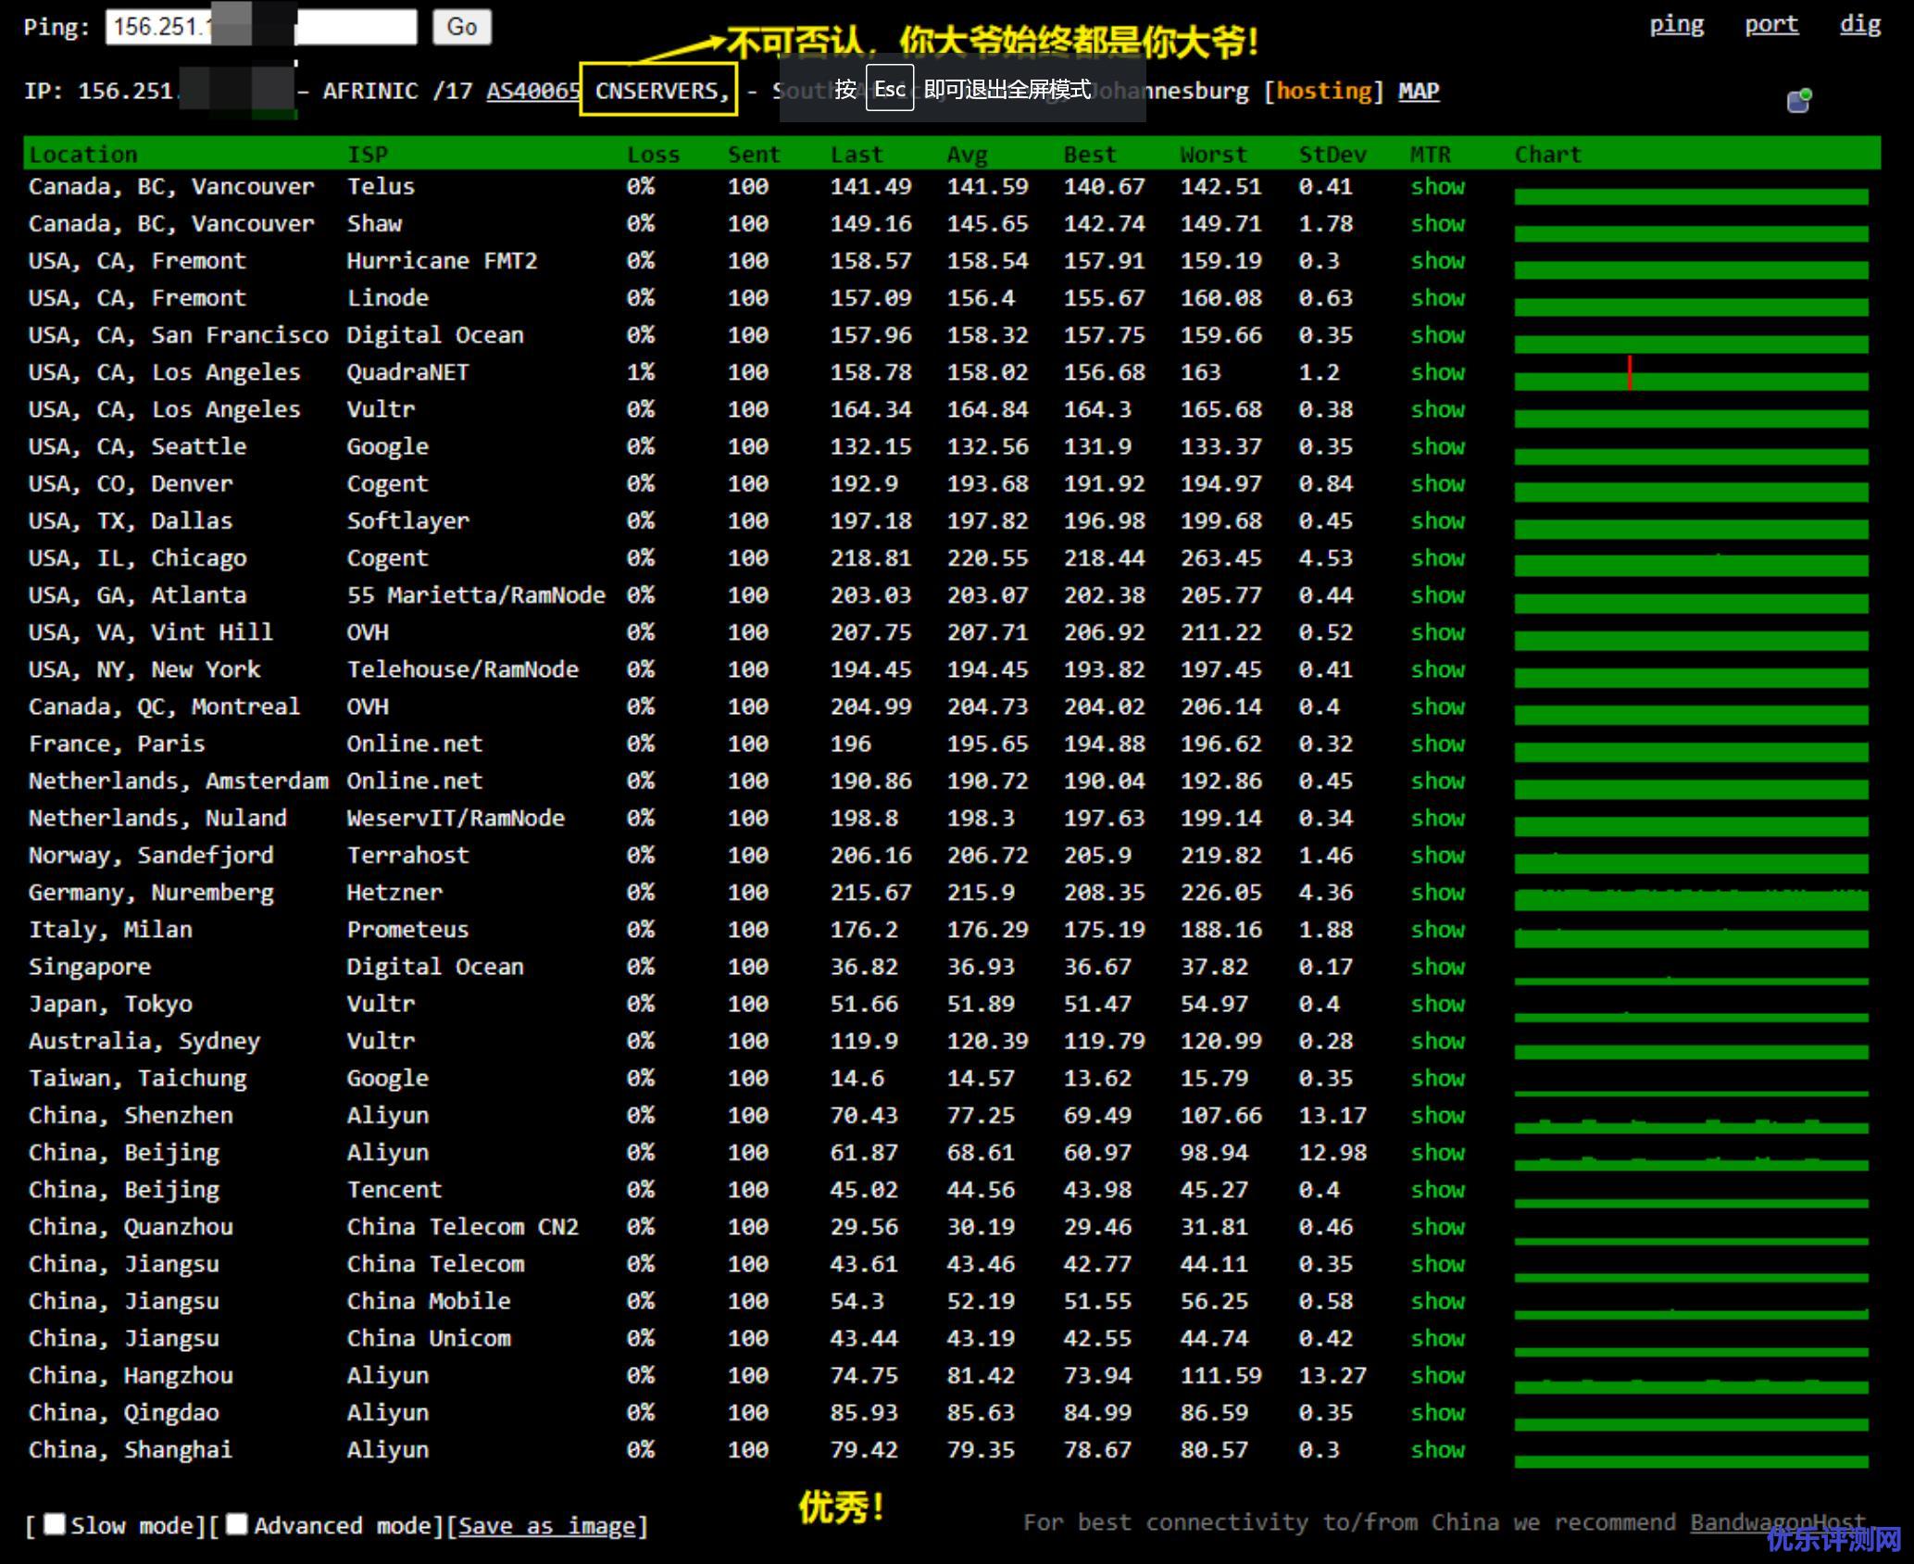Open the dig tool link
This screenshot has height=1564, width=1914.
[x=1859, y=24]
